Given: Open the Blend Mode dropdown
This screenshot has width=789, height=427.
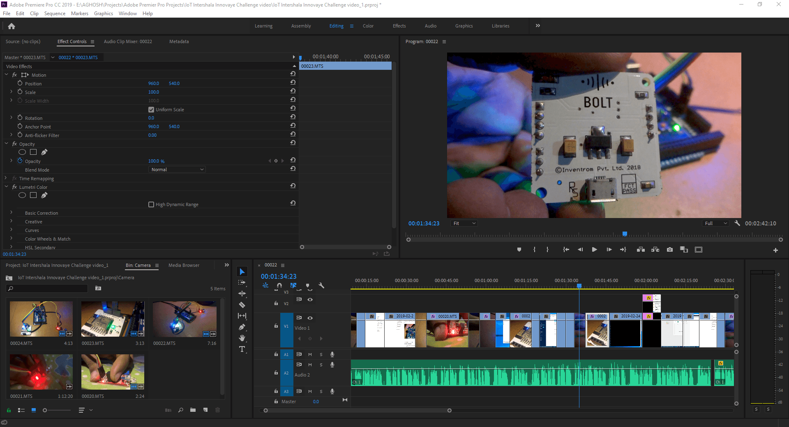Looking at the screenshot, I should 177,169.
